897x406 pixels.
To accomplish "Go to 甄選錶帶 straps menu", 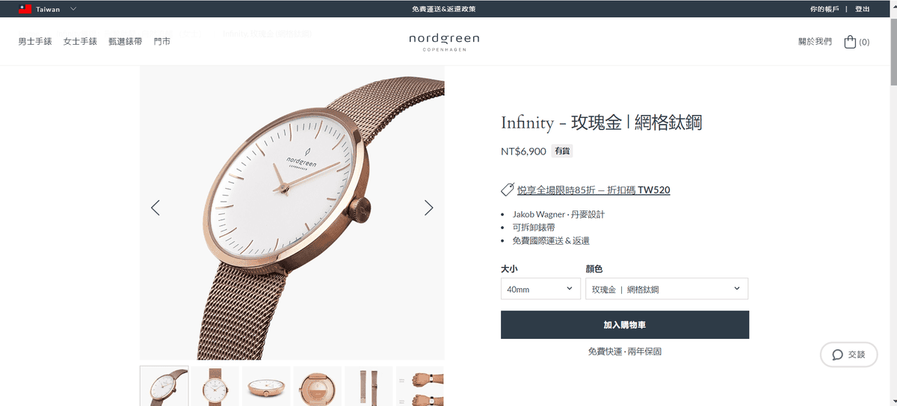I will pos(125,42).
